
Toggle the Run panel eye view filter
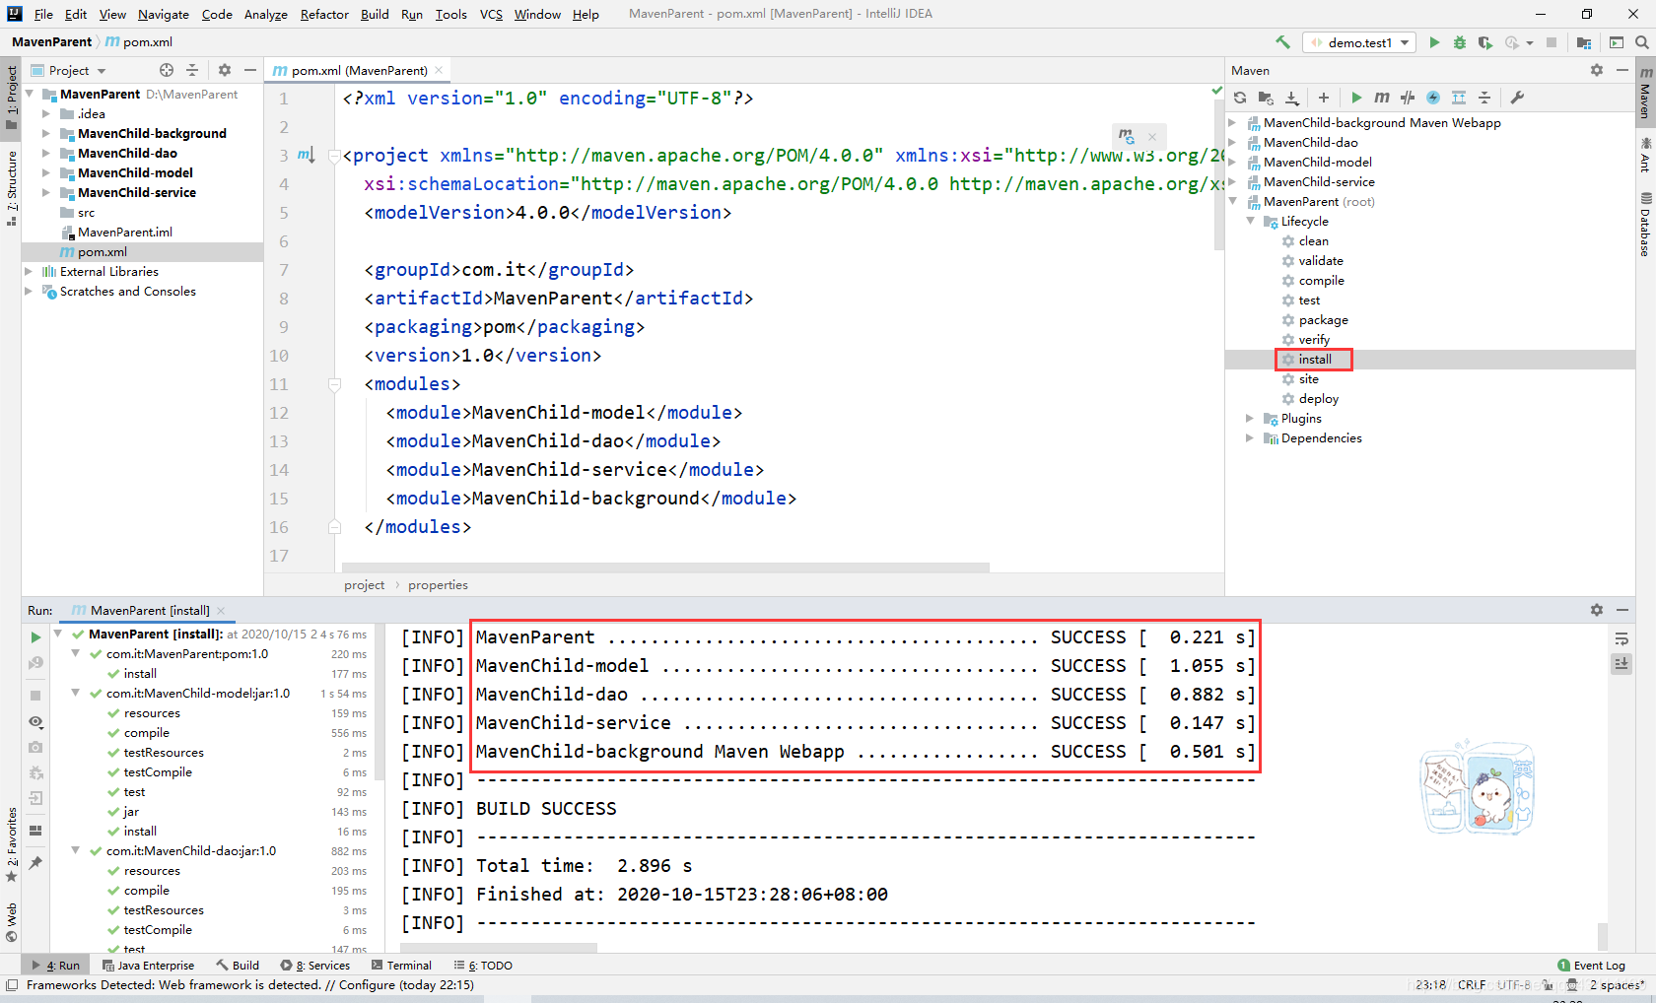pos(35,721)
